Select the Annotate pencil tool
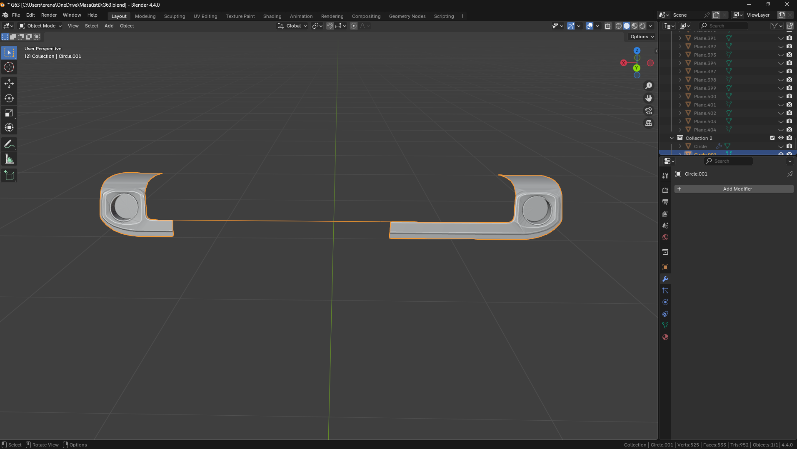 click(9, 144)
